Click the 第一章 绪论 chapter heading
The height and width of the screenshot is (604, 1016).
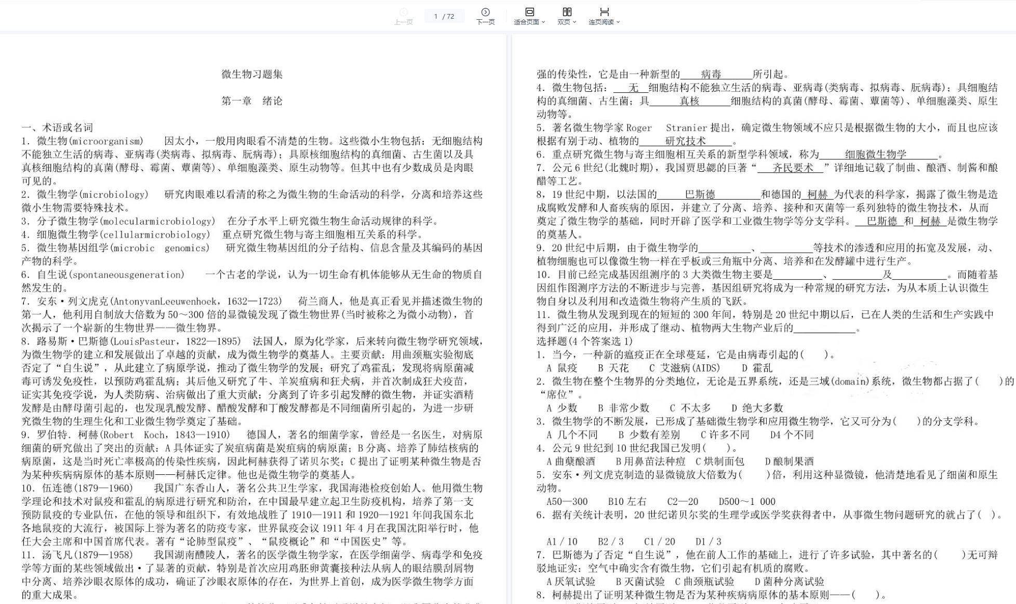[252, 101]
